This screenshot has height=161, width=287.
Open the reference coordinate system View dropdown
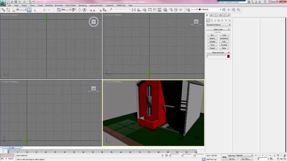[66, 9]
